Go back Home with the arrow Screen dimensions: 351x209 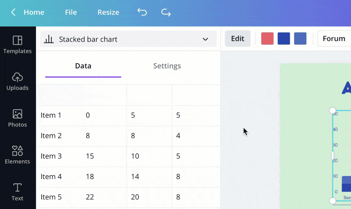coord(13,12)
